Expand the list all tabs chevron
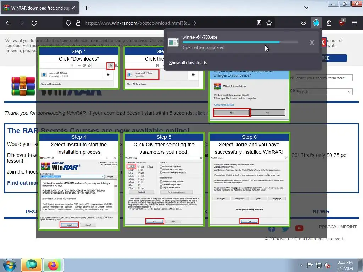Image resolution: width=363 pixels, height=272 pixels. tap(306, 8)
